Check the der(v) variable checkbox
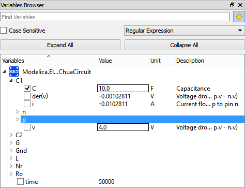This screenshot has width=245, height=188. click(27, 96)
